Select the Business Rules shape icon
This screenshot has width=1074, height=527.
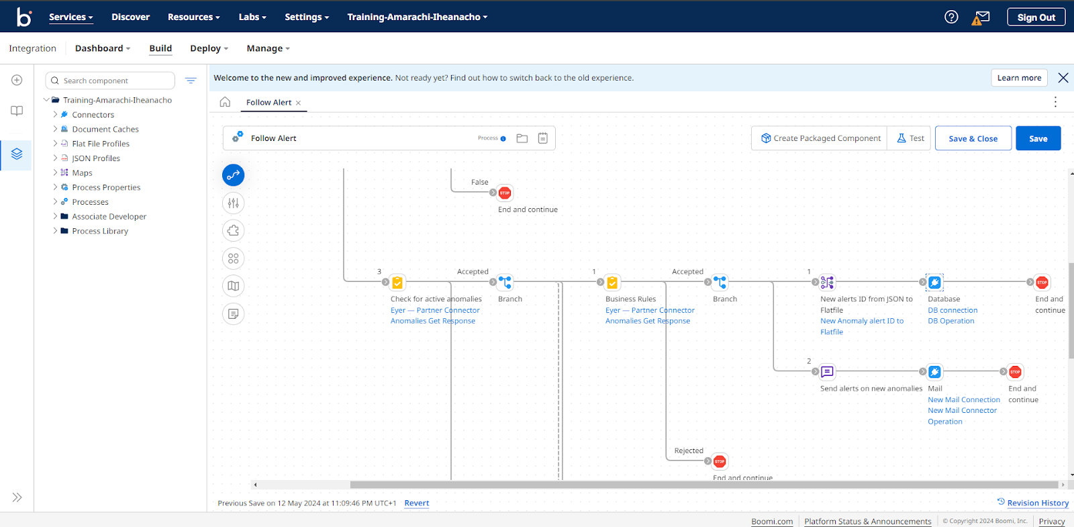(x=612, y=283)
